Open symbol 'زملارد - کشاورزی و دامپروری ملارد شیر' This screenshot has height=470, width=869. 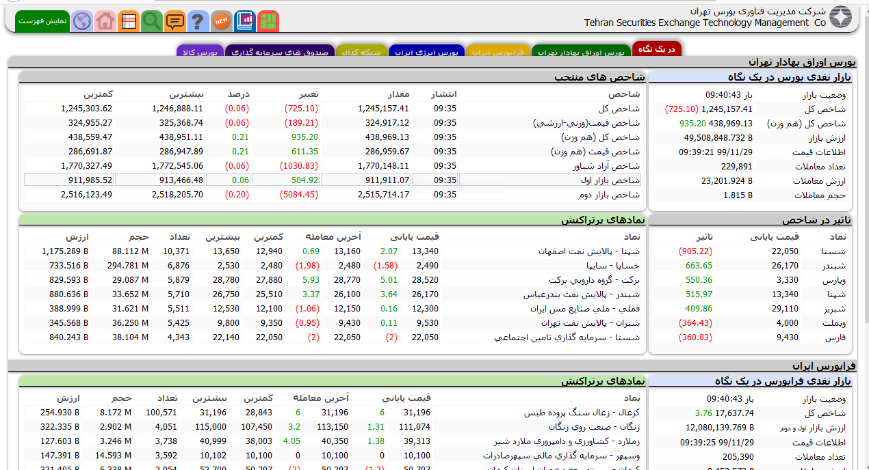coord(567,441)
